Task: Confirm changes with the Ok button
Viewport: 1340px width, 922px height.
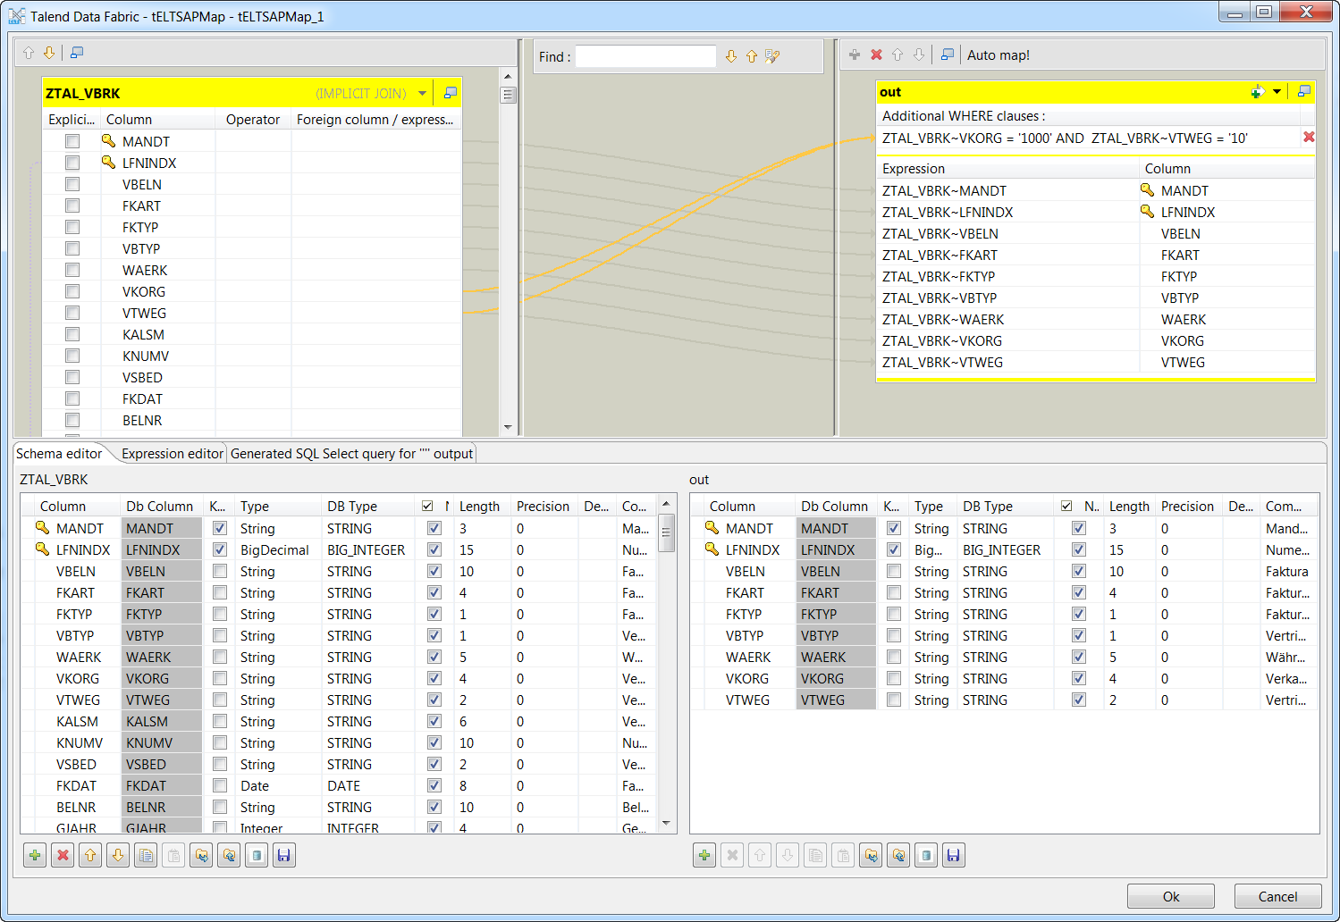Action: (x=1170, y=896)
